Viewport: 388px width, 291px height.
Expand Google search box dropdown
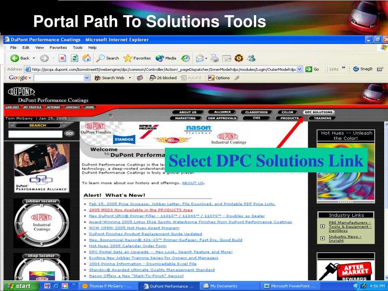87,78
